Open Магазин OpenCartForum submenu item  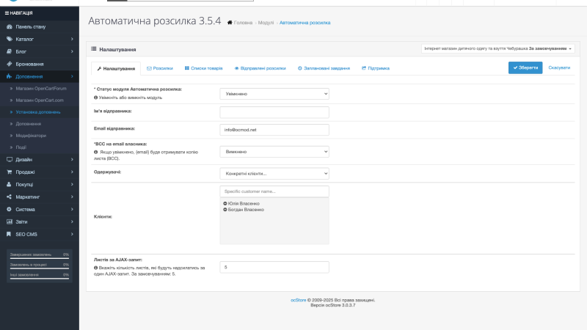40,89
